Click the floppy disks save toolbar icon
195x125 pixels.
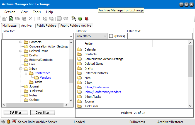pos(59,19)
